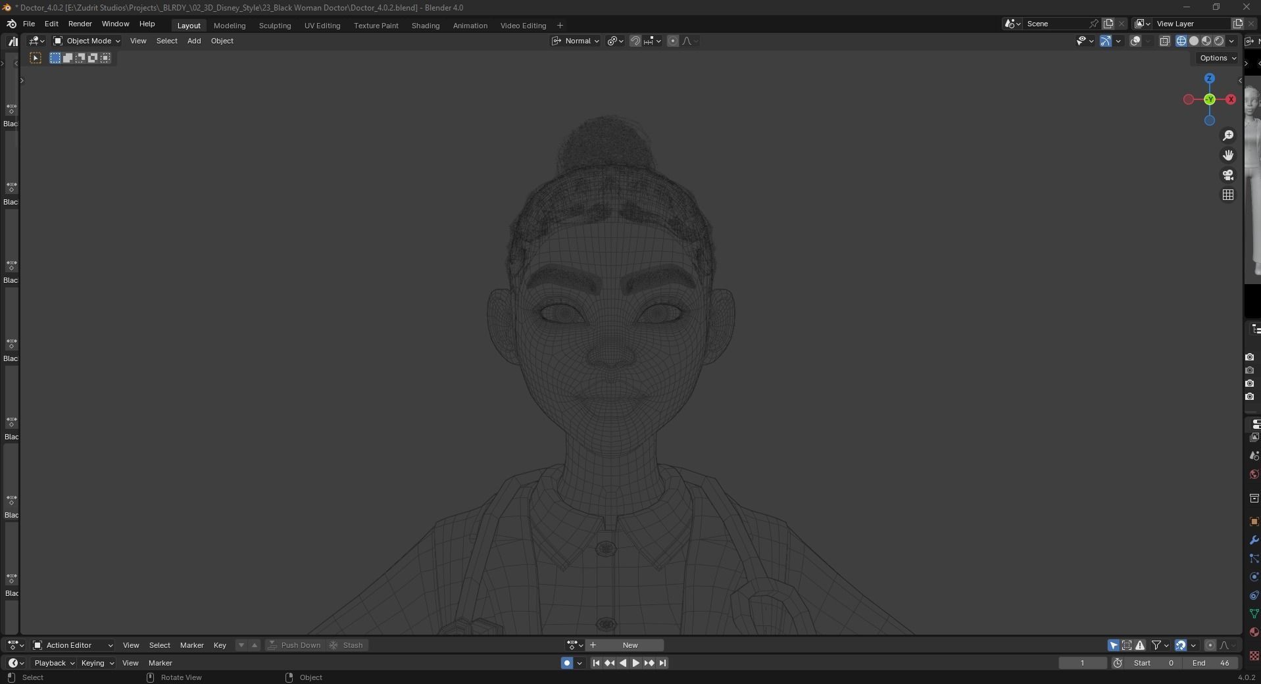This screenshot has height=684, width=1261.
Task: Toggle X-ray mode in viewport header
Action: (x=1164, y=41)
